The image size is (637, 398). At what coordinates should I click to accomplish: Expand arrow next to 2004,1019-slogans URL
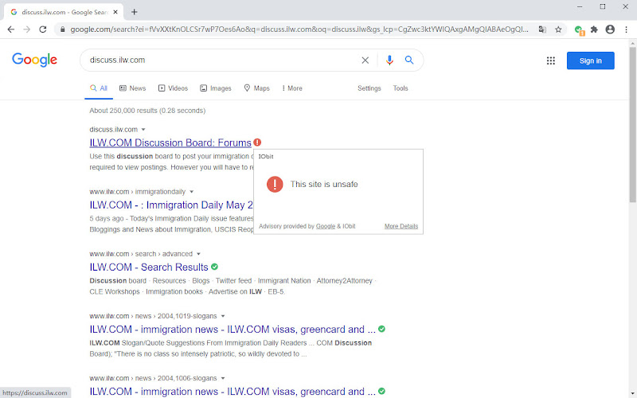(223, 316)
